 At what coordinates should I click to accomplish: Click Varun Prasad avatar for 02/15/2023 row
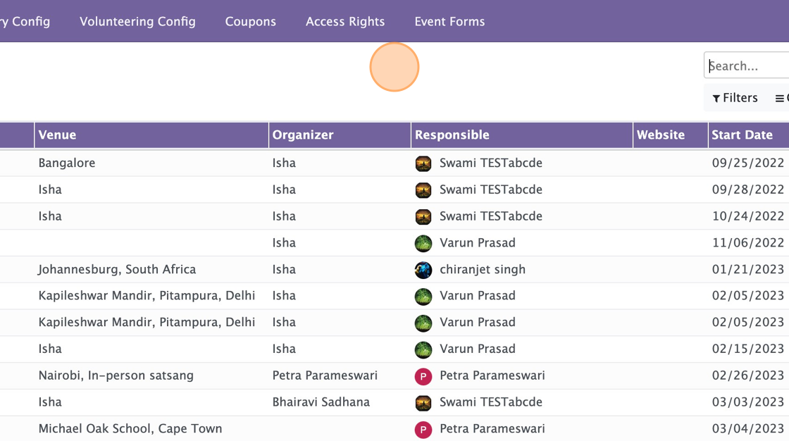tap(423, 350)
